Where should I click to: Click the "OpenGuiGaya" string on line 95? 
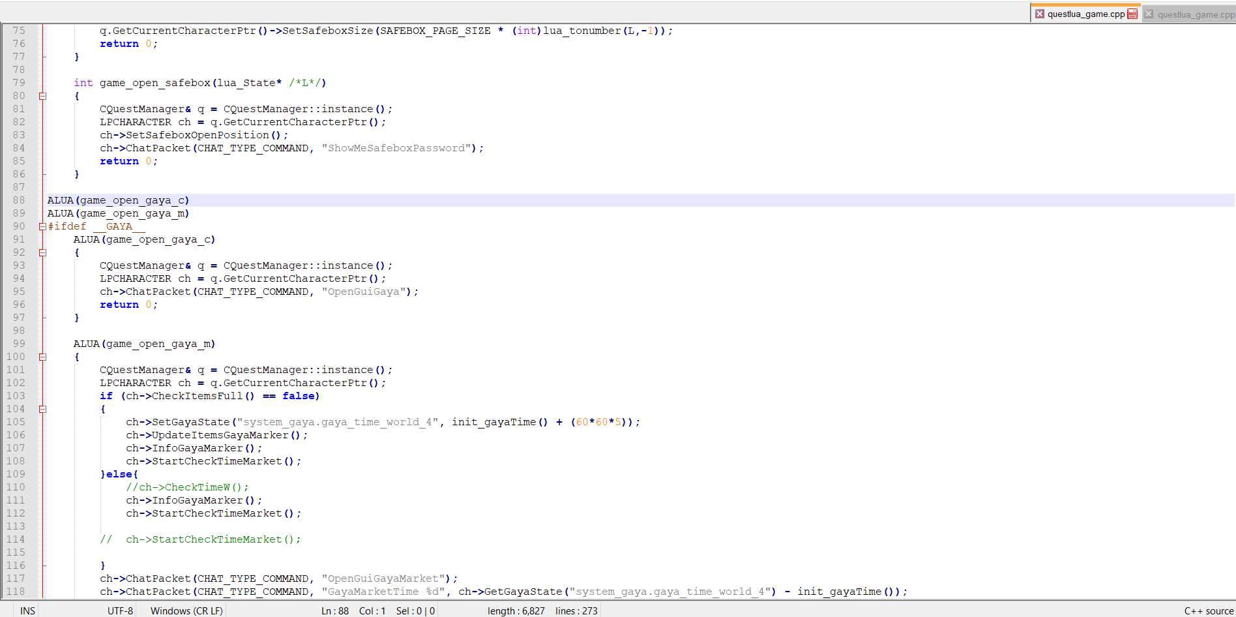[364, 292]
